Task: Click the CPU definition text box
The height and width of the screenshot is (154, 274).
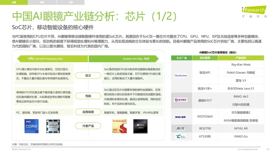Action: tap(44, 74)
